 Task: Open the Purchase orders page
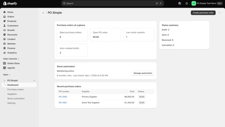pyautogui.click(x=15, y=89)
